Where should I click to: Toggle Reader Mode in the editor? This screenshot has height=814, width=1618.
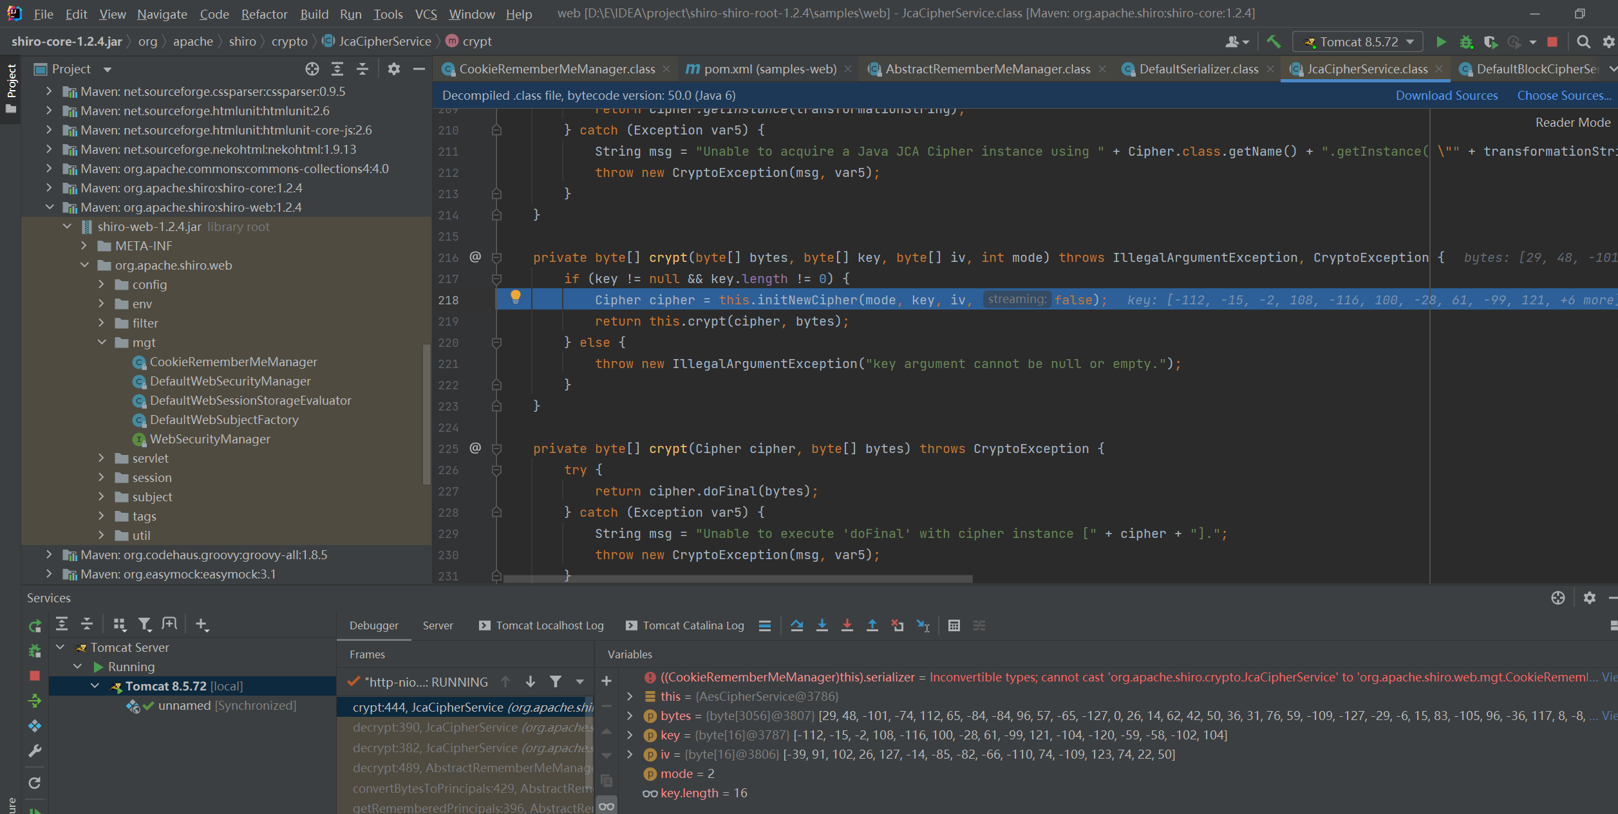(1572, 122)
